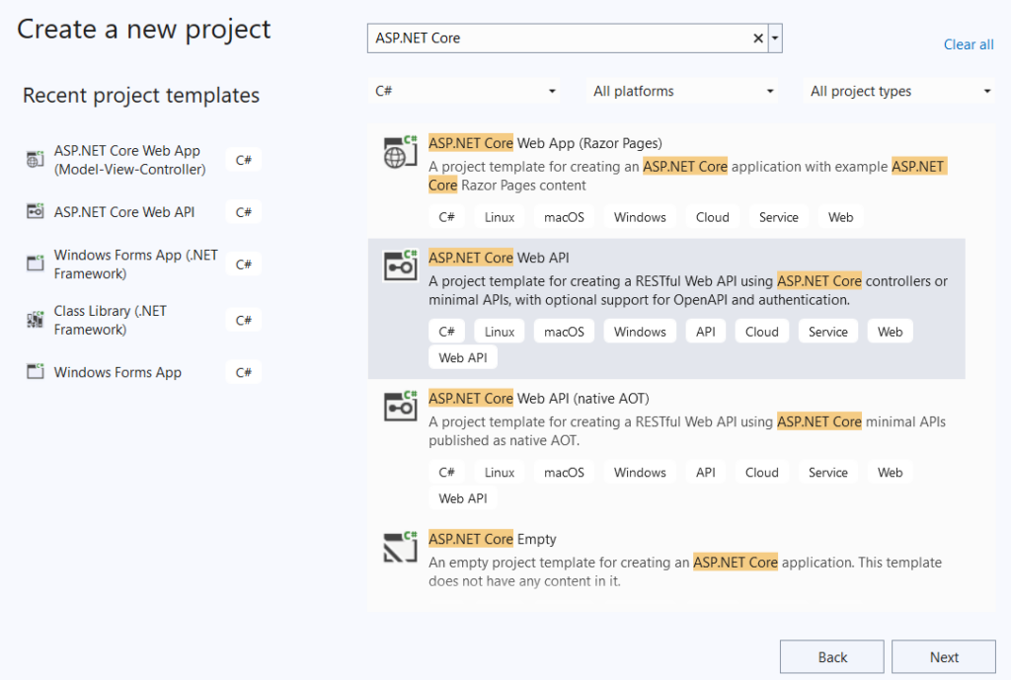1011x680 pixels.
Task: Click the Cloud tag under native AOT template
Action: (762, 473)
